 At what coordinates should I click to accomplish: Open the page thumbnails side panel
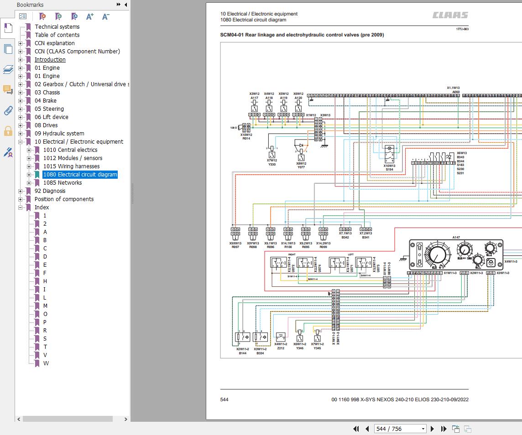pos(8,49)
